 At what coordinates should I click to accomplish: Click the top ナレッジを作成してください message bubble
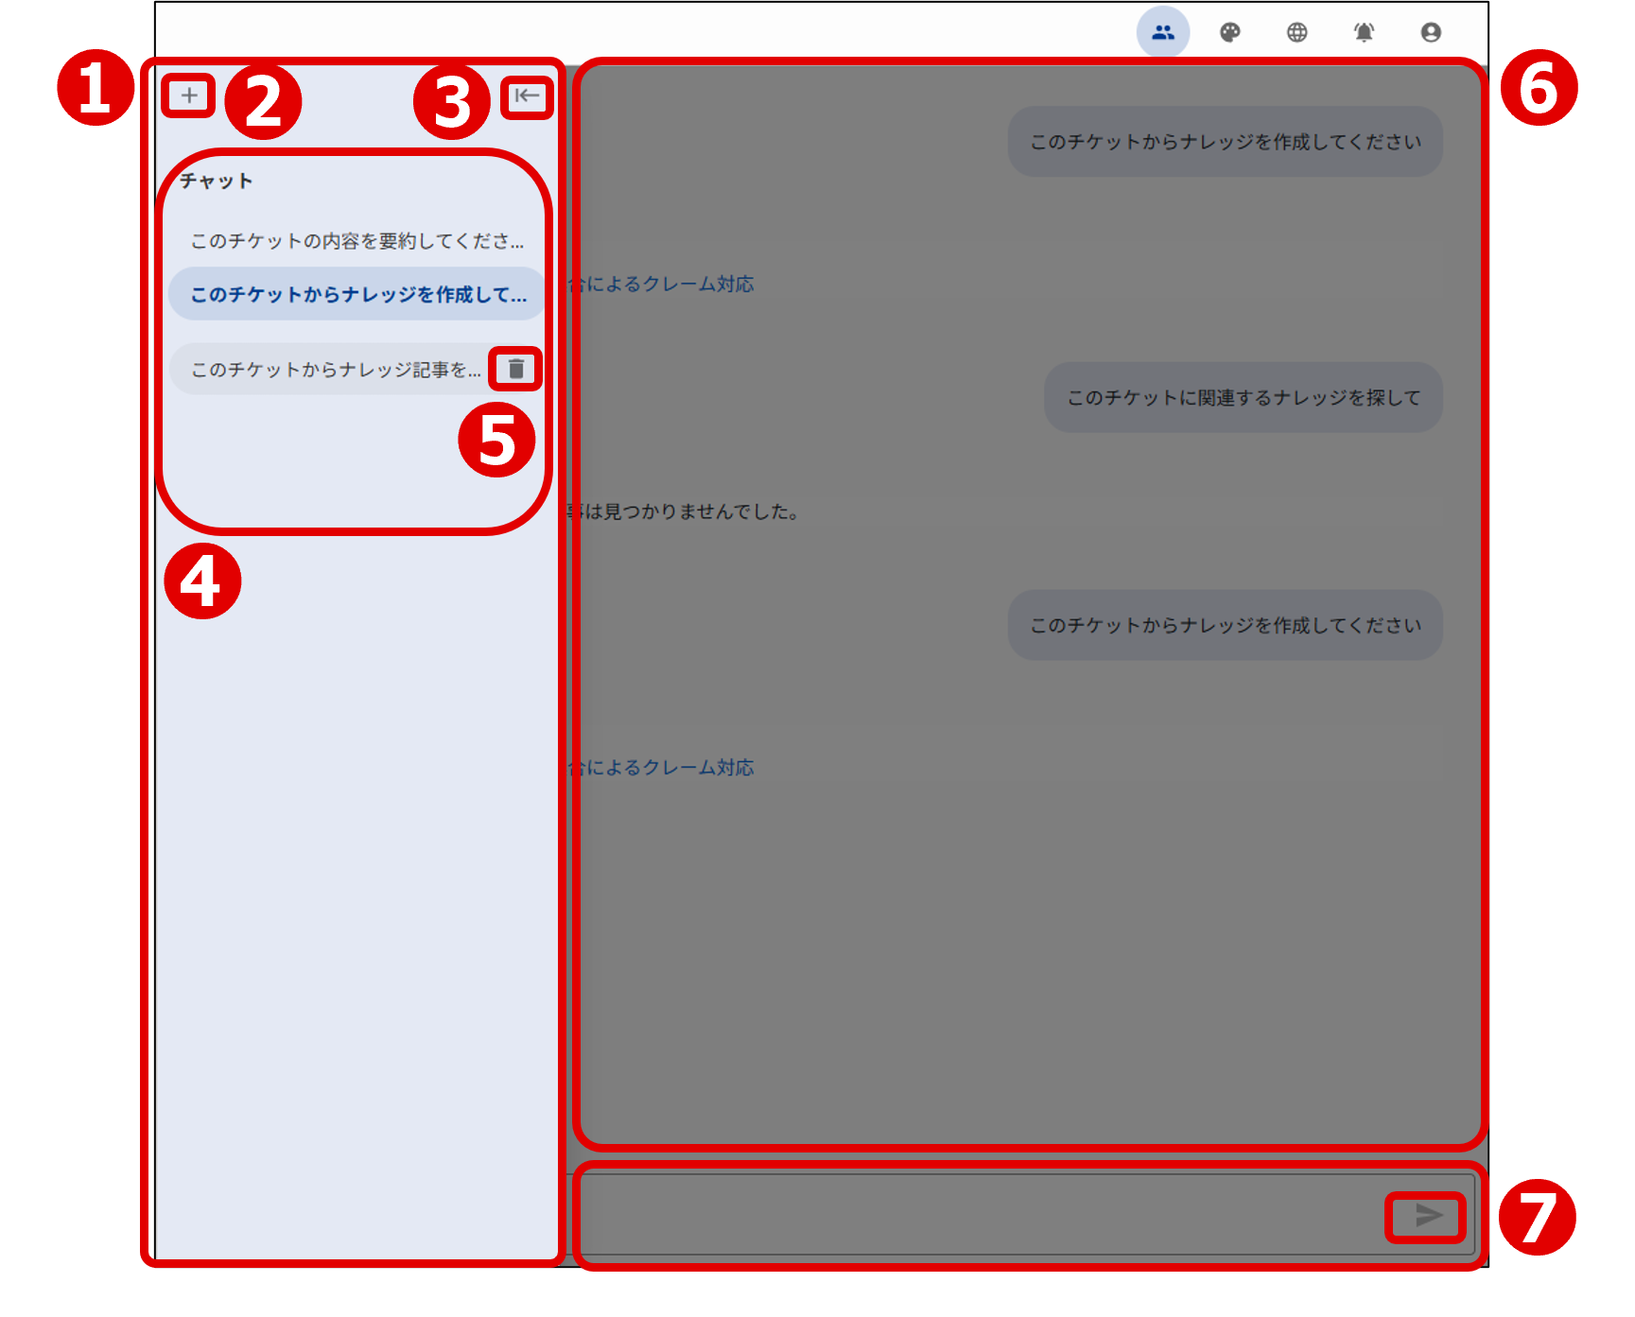(x=1225, y=141)
